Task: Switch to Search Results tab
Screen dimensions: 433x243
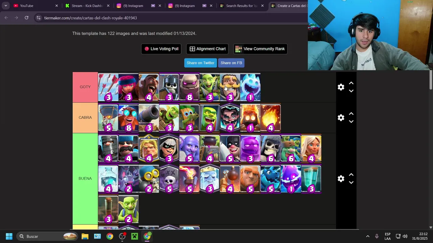Action: [241, 6]
